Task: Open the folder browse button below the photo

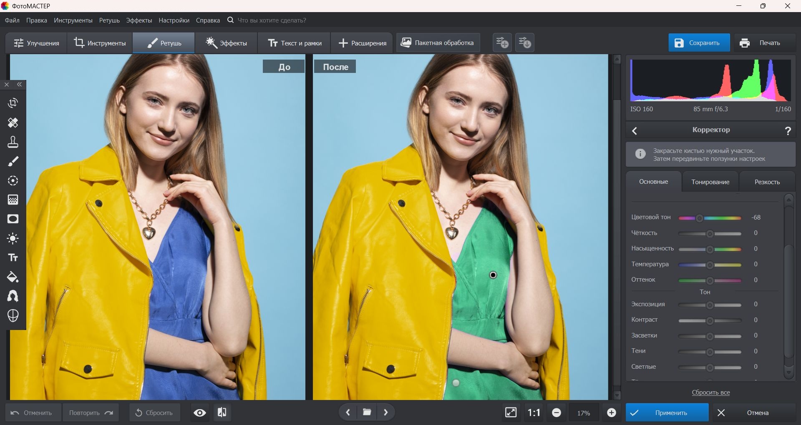Action: click(x=367, y=412)
